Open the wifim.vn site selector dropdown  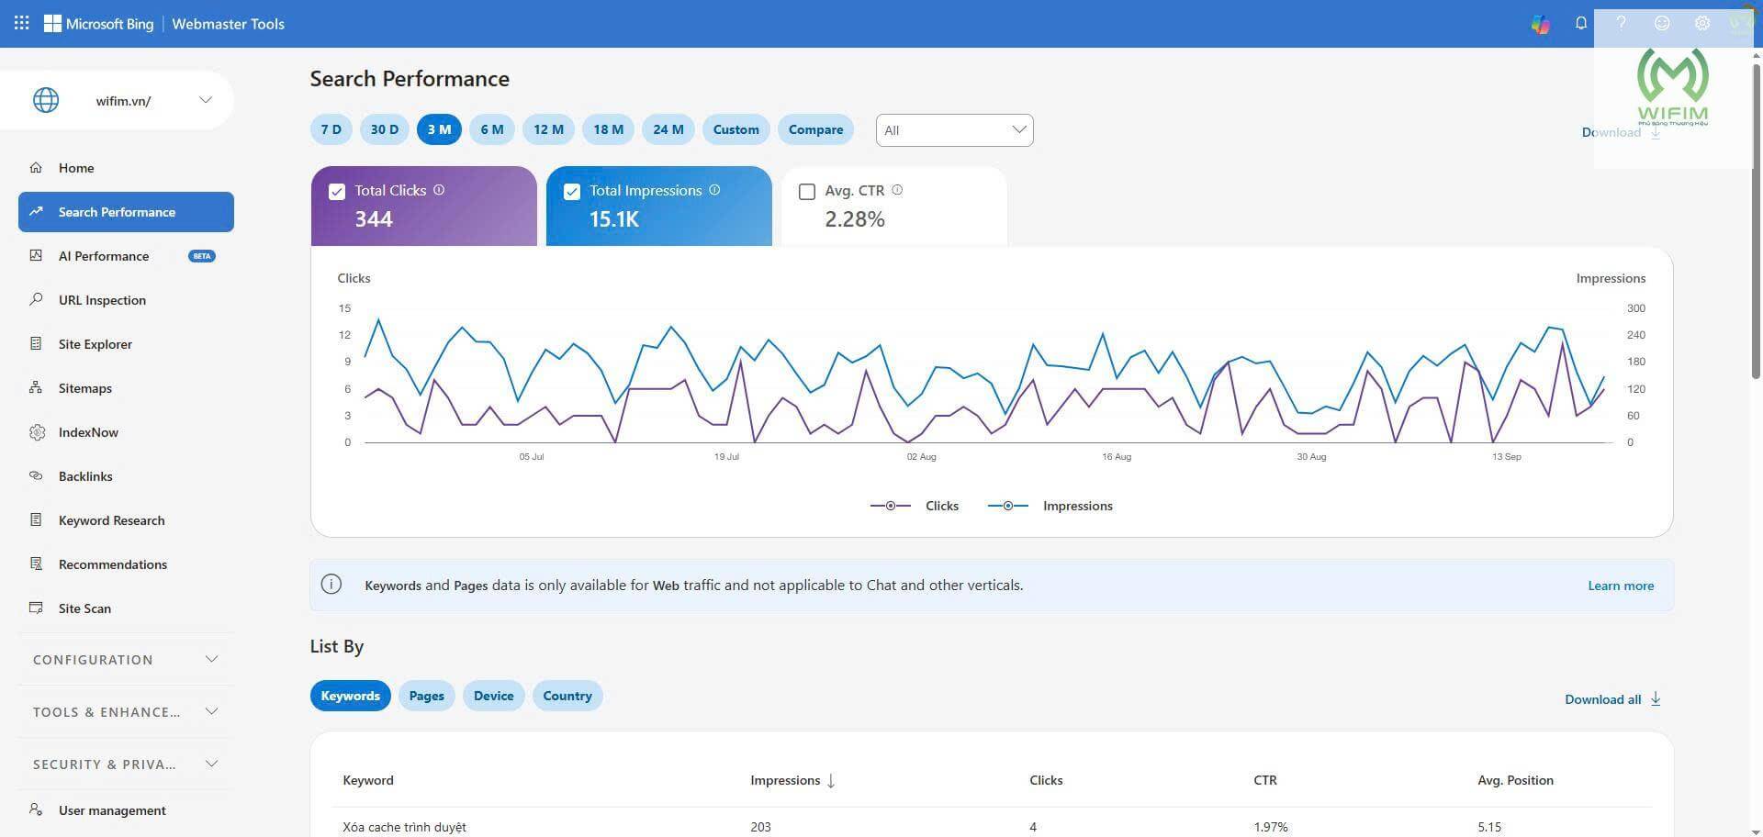click(118, 100)
